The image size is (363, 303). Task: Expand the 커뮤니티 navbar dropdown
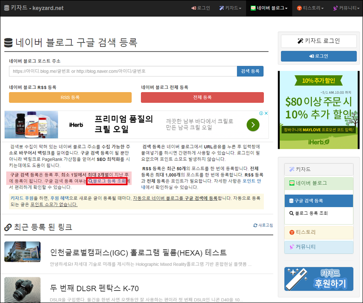(347, 8)
